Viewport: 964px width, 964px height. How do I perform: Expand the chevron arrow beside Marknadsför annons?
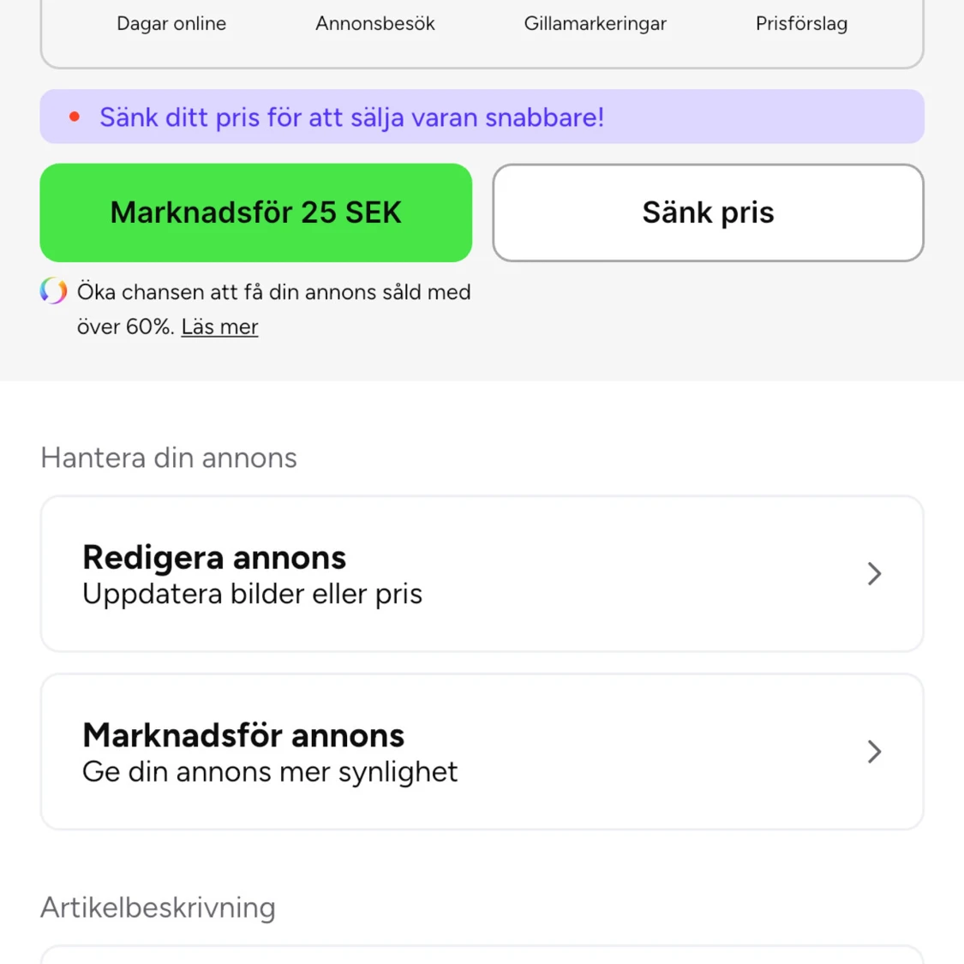(x=874, y=751)
